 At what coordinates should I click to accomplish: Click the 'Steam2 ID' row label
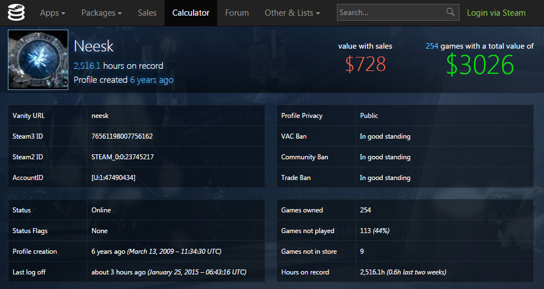(x=28, y=157)
